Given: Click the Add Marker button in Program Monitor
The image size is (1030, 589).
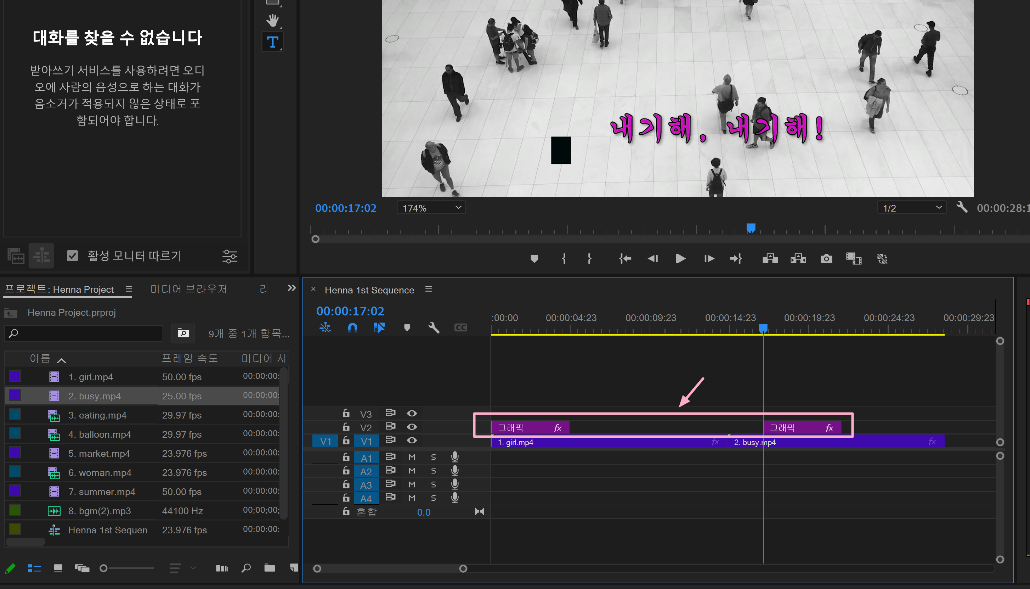Looking at the screenshot, I should tap(534, 258).
